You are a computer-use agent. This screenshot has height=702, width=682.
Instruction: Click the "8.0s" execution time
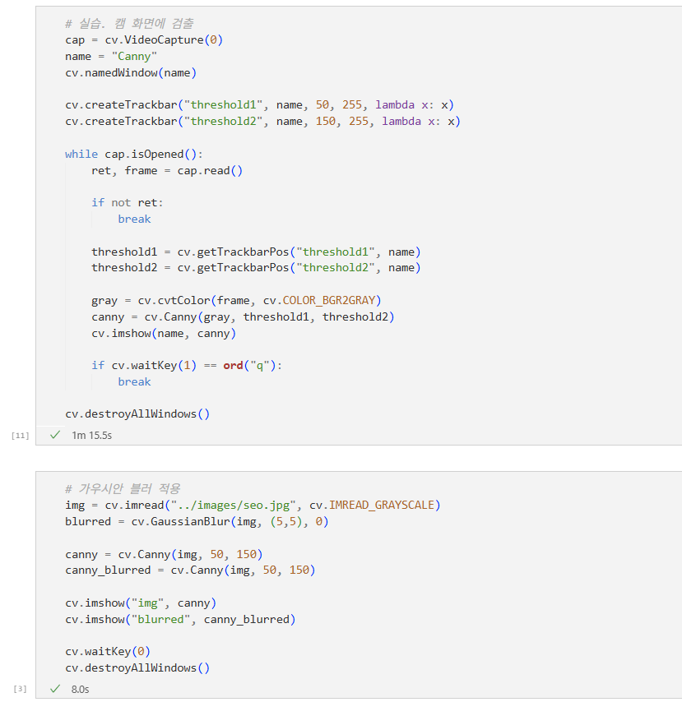pos(80,689)
